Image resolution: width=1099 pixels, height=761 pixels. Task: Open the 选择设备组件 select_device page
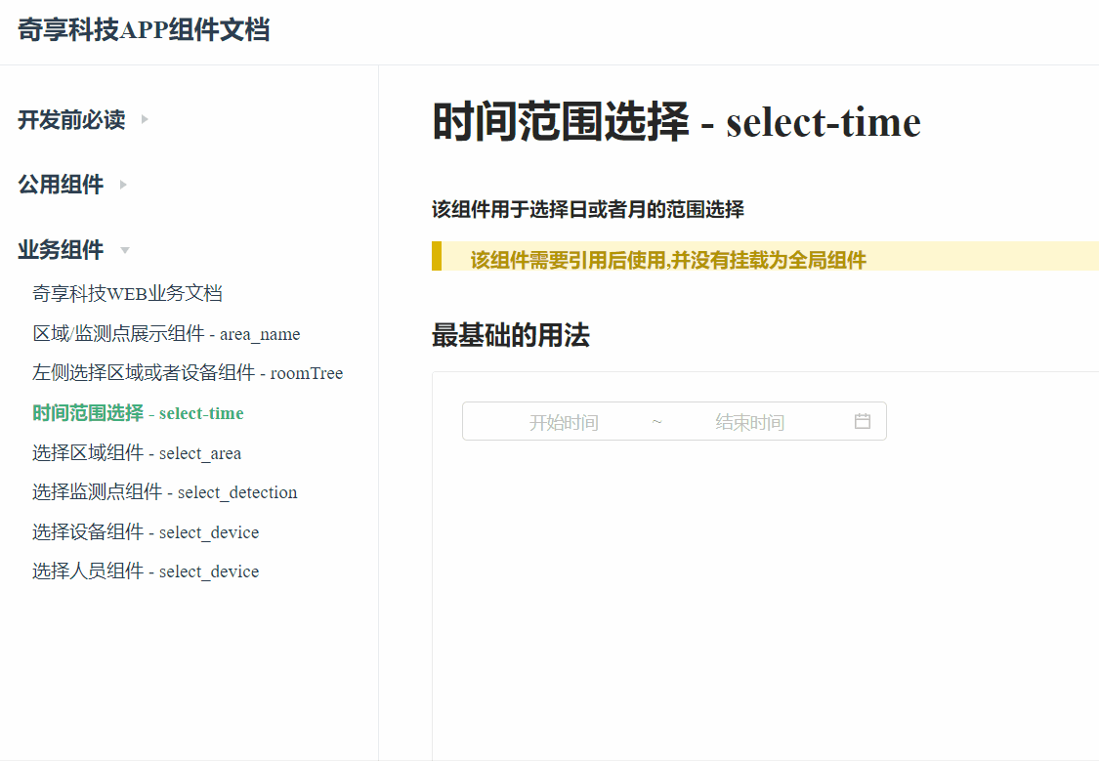tap(145, 531)
